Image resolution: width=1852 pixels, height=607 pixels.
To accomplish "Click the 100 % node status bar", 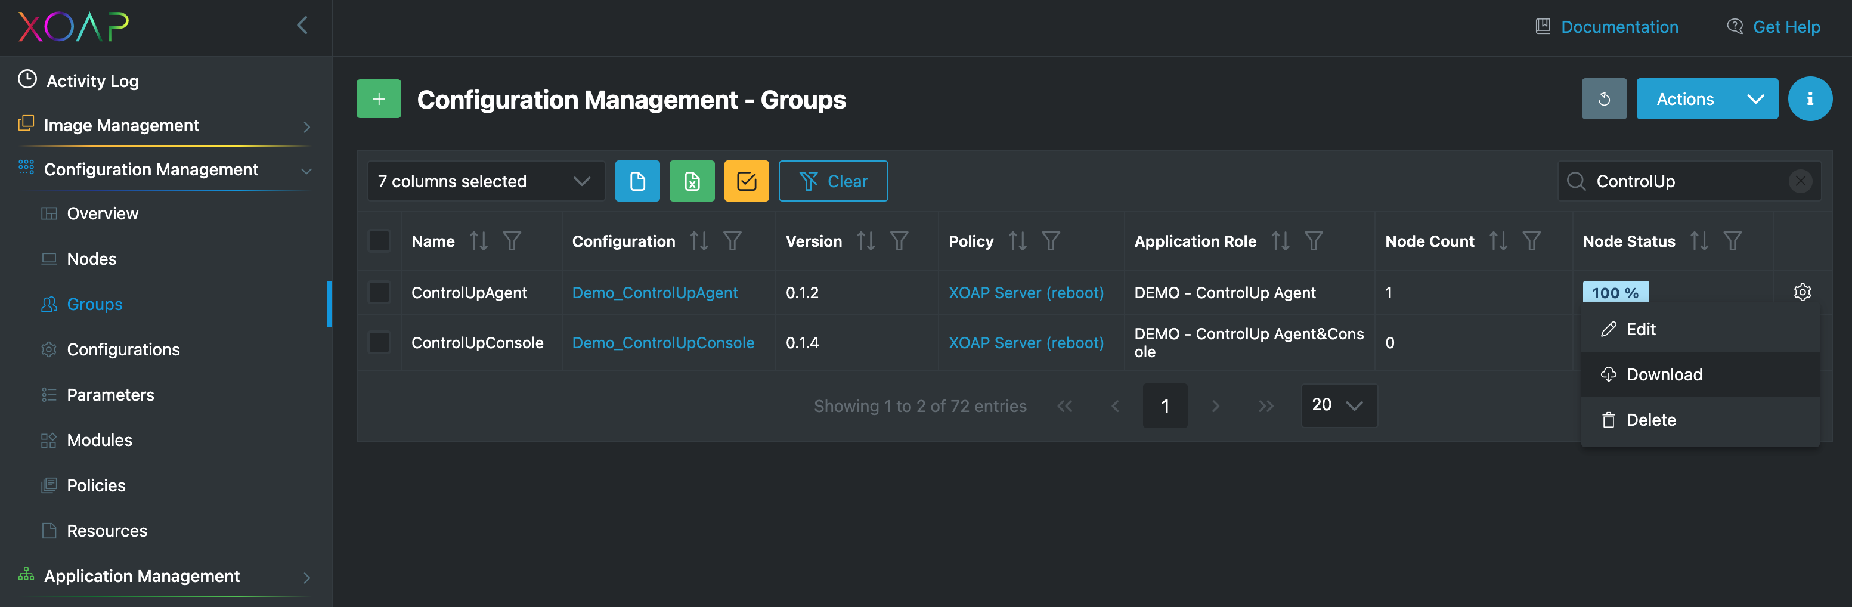I will click(x=1615, y=293).
